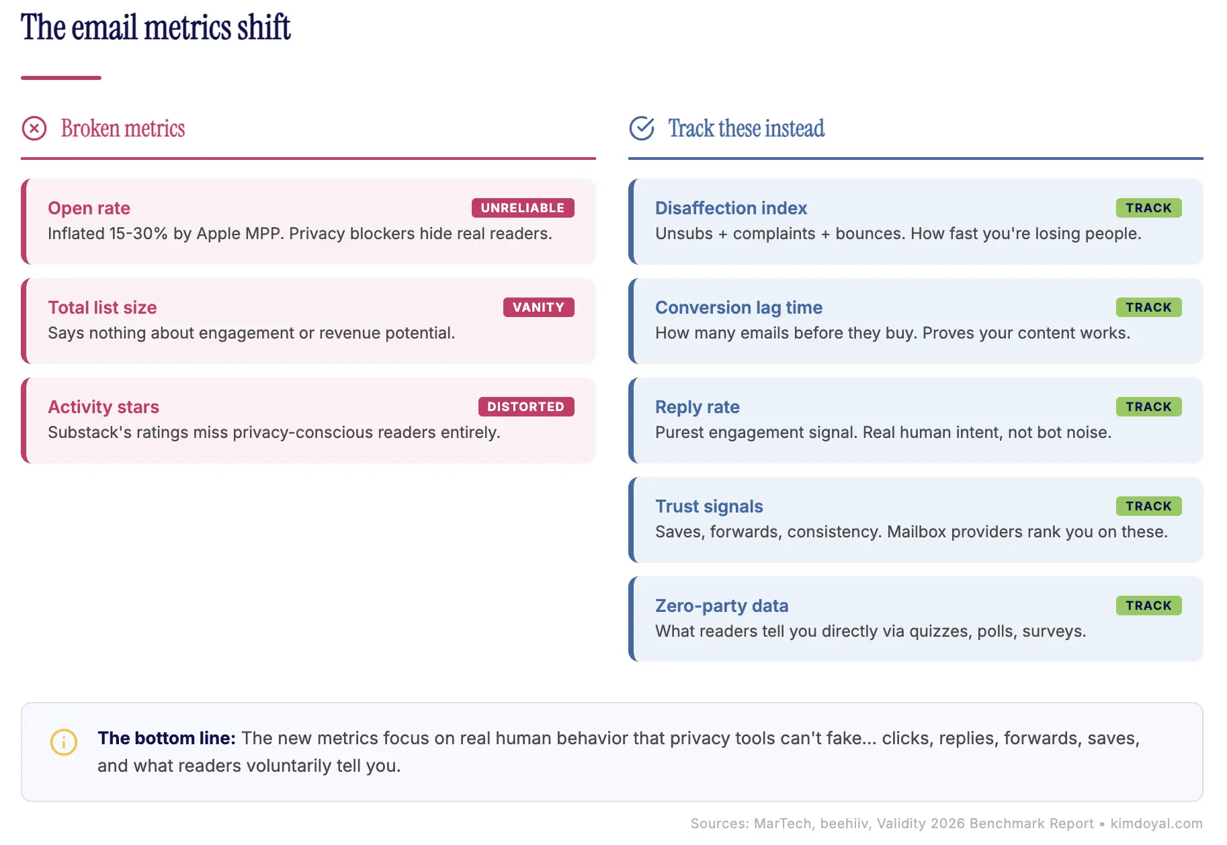1227x845 pixels.
Task: Click the yellow info icon in bottom line box
Action: pos(64,742)
